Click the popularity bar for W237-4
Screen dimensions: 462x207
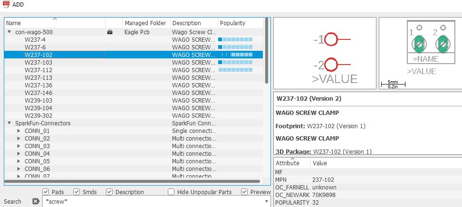[235, 39]
